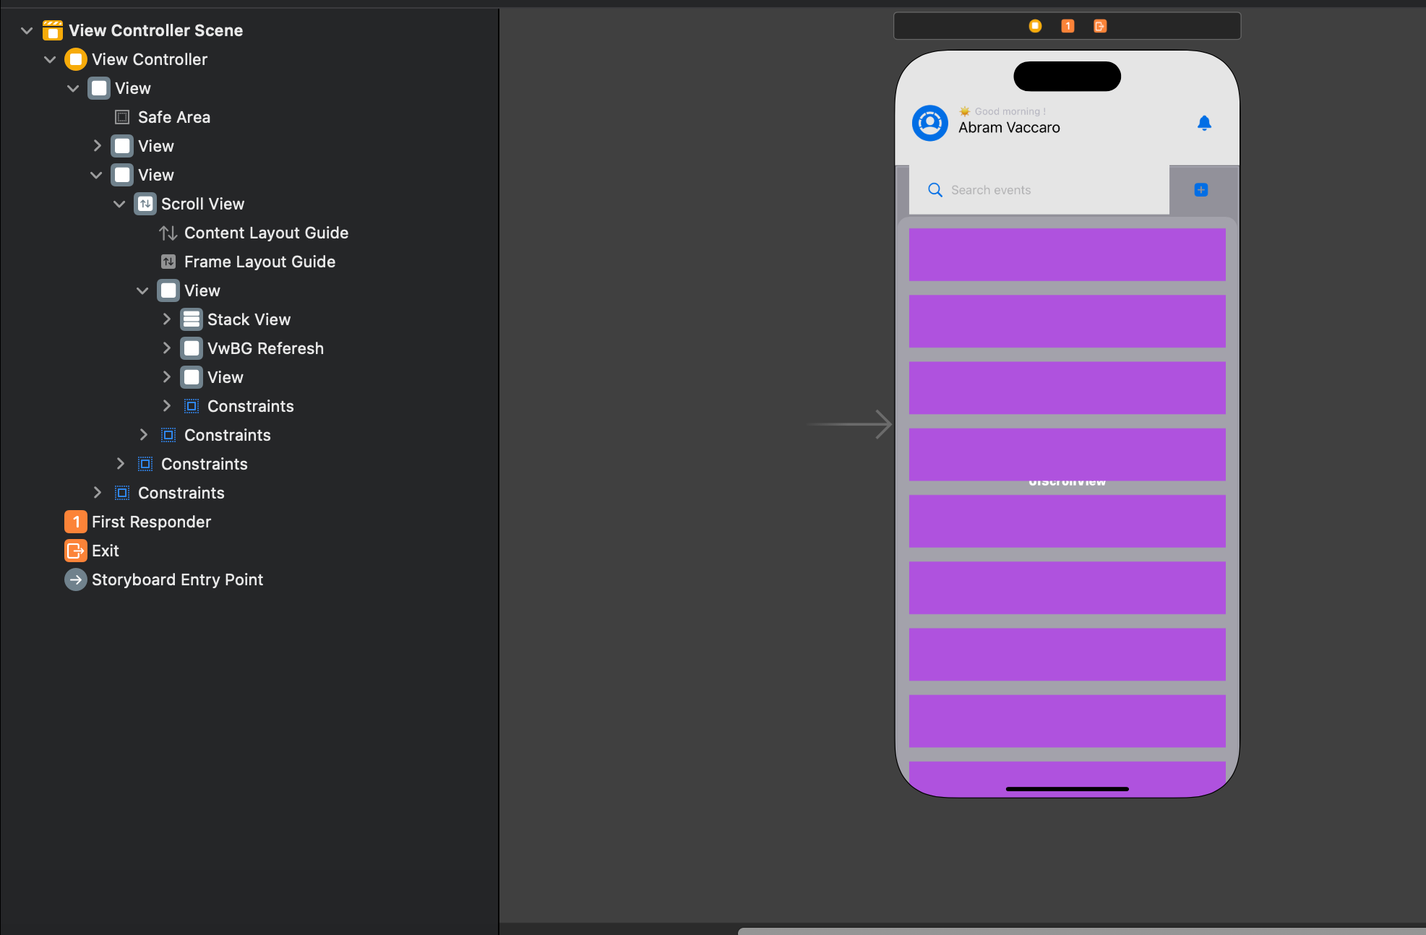1426x935 pixels.
Task: Click the orange First Responder icon in outline
Action: 75,522
